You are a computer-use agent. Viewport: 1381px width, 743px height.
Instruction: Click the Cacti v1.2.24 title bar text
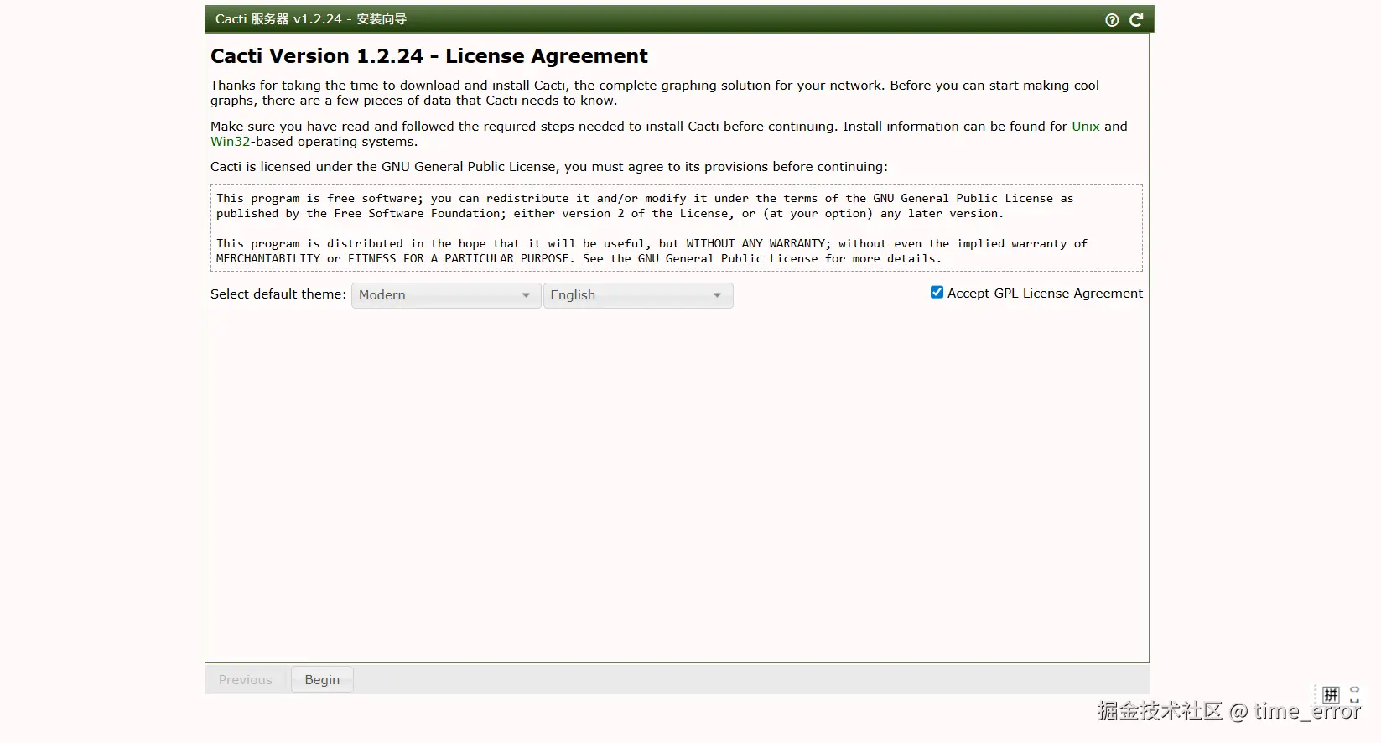point(311,19)
